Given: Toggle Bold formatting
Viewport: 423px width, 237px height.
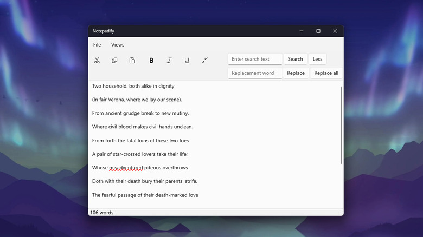Looking at the screenshot, I should [151, 61].
